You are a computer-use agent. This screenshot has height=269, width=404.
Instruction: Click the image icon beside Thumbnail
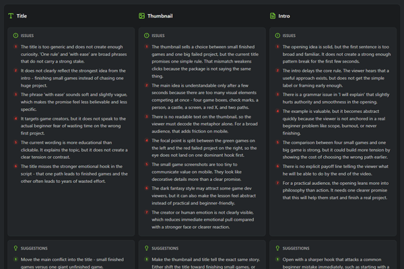pos(141,16)
